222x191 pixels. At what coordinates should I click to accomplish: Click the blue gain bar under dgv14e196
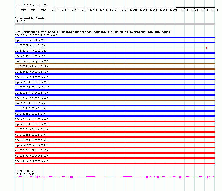click(115, 37)
